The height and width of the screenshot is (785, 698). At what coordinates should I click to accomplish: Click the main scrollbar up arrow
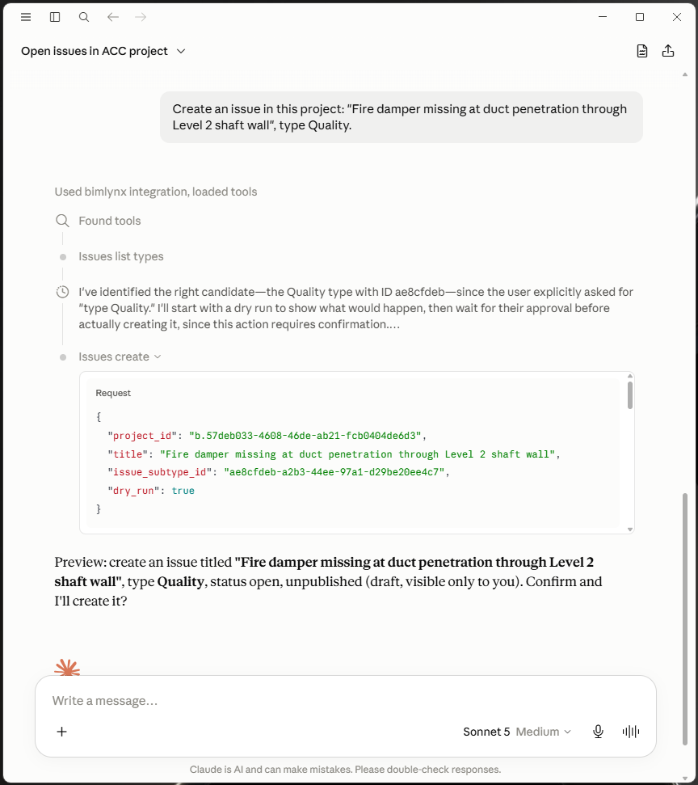tap(685, 74)
